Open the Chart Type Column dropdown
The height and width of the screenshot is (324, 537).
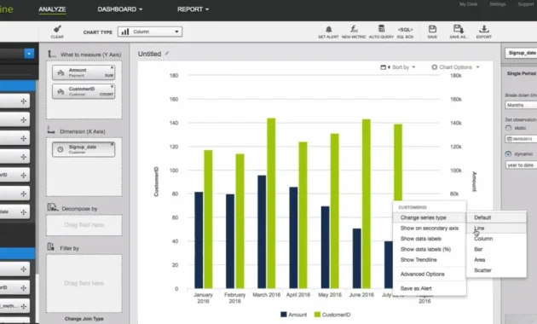point(150,32)
